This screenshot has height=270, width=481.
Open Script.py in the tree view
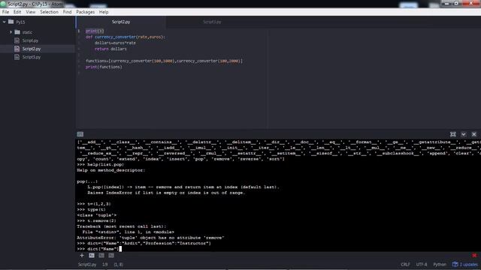click(x=30, y=40)
